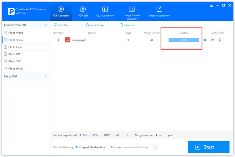Switch to the Feature converter tab
Image resolution: width=235 pixels, height=157 pixels.
point(159,12)
